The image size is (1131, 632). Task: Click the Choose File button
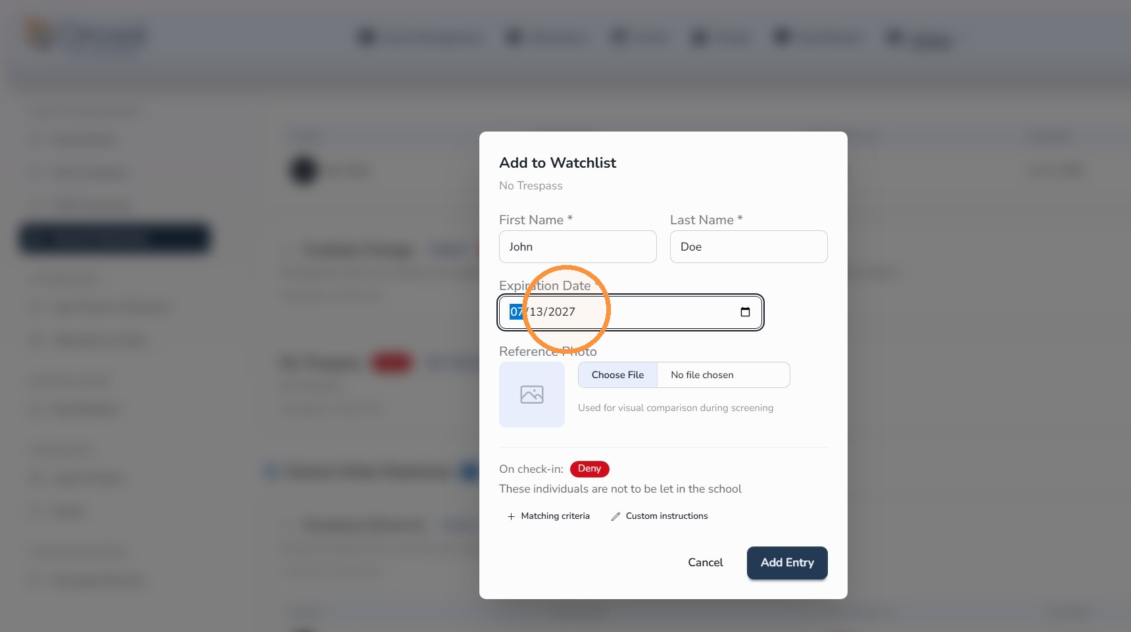click(617, 375)
